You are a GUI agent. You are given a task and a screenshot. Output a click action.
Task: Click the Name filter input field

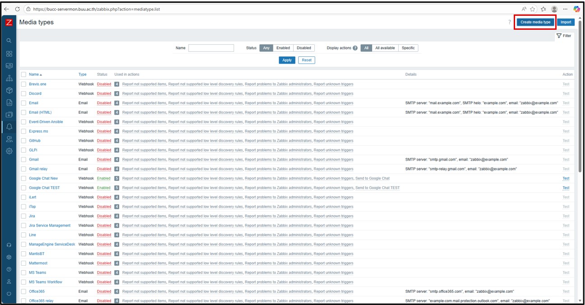tap(211, 48)
